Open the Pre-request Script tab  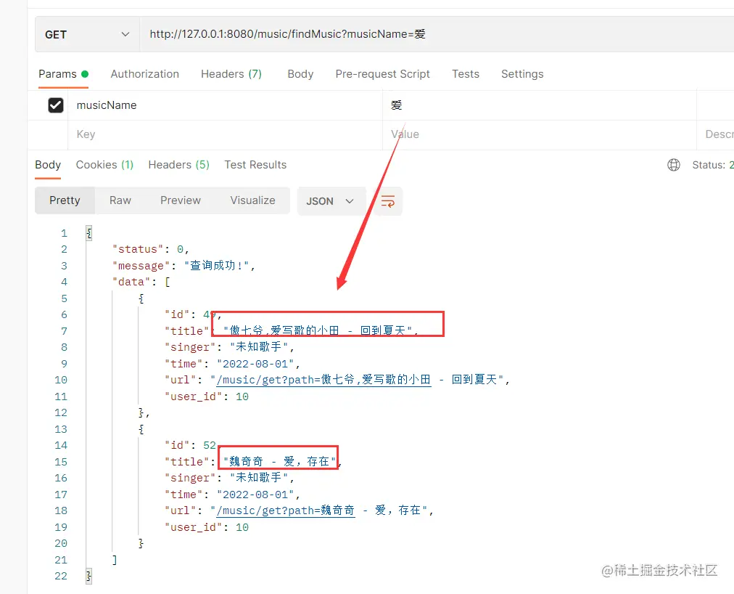tap(382, 74)
